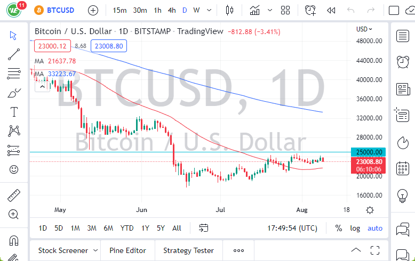The image size is (415, 261).
Task: Select the Trend Line drawing tool
Action: 14,54
